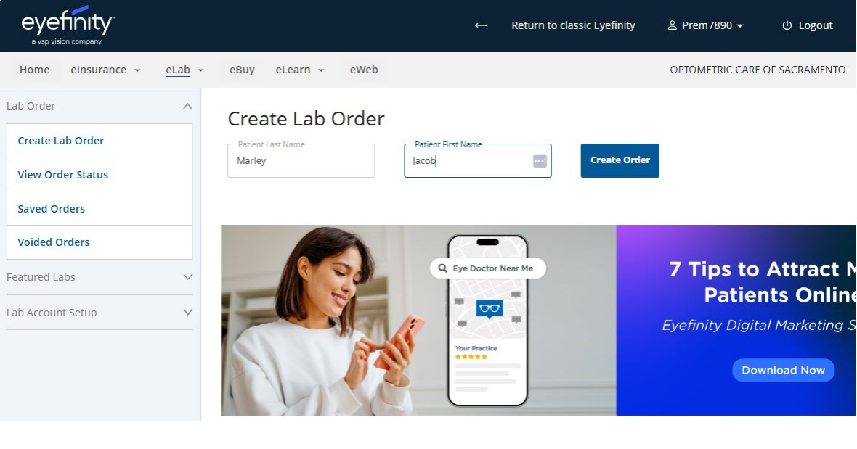Expand the Lab Account Setup section
857x449 pixels.
pyautogui.click(x=99, y=313)
